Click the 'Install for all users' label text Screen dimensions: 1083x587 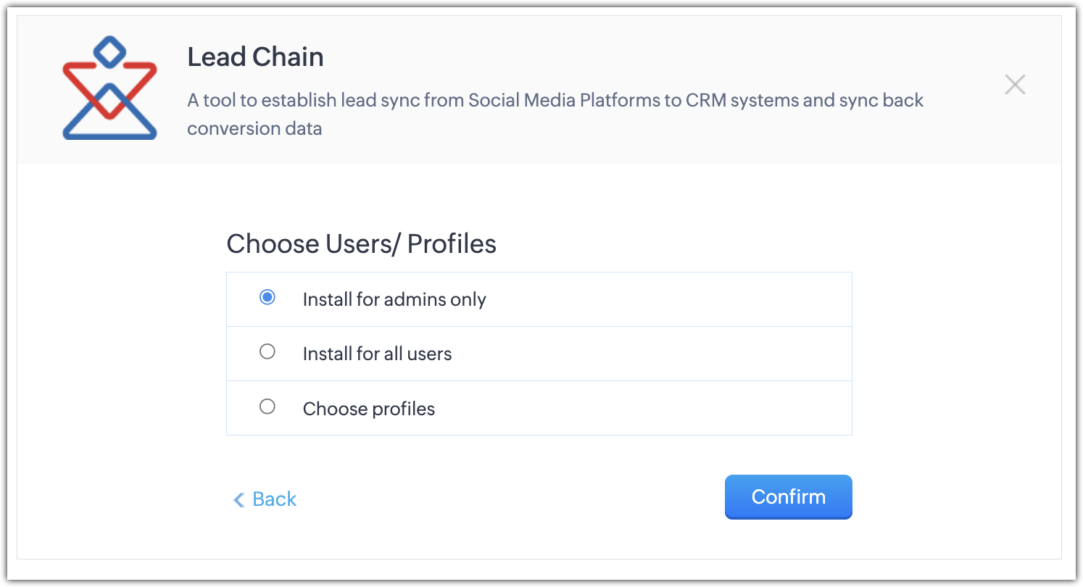[x=377, y=354]
